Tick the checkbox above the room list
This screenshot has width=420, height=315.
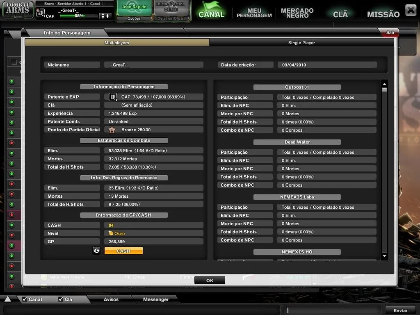(14, 62)
